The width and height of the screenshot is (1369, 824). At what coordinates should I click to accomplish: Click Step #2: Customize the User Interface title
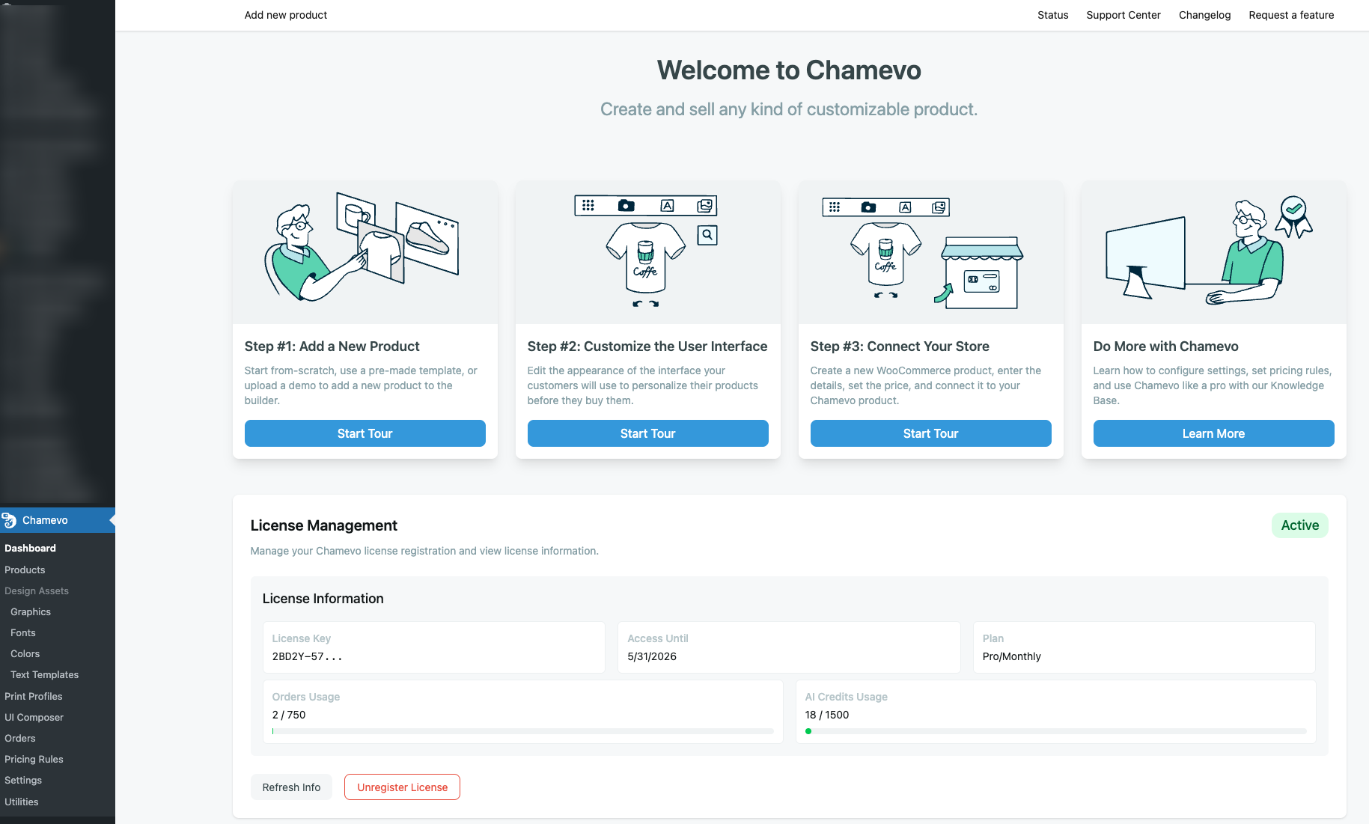click(647, 347)
